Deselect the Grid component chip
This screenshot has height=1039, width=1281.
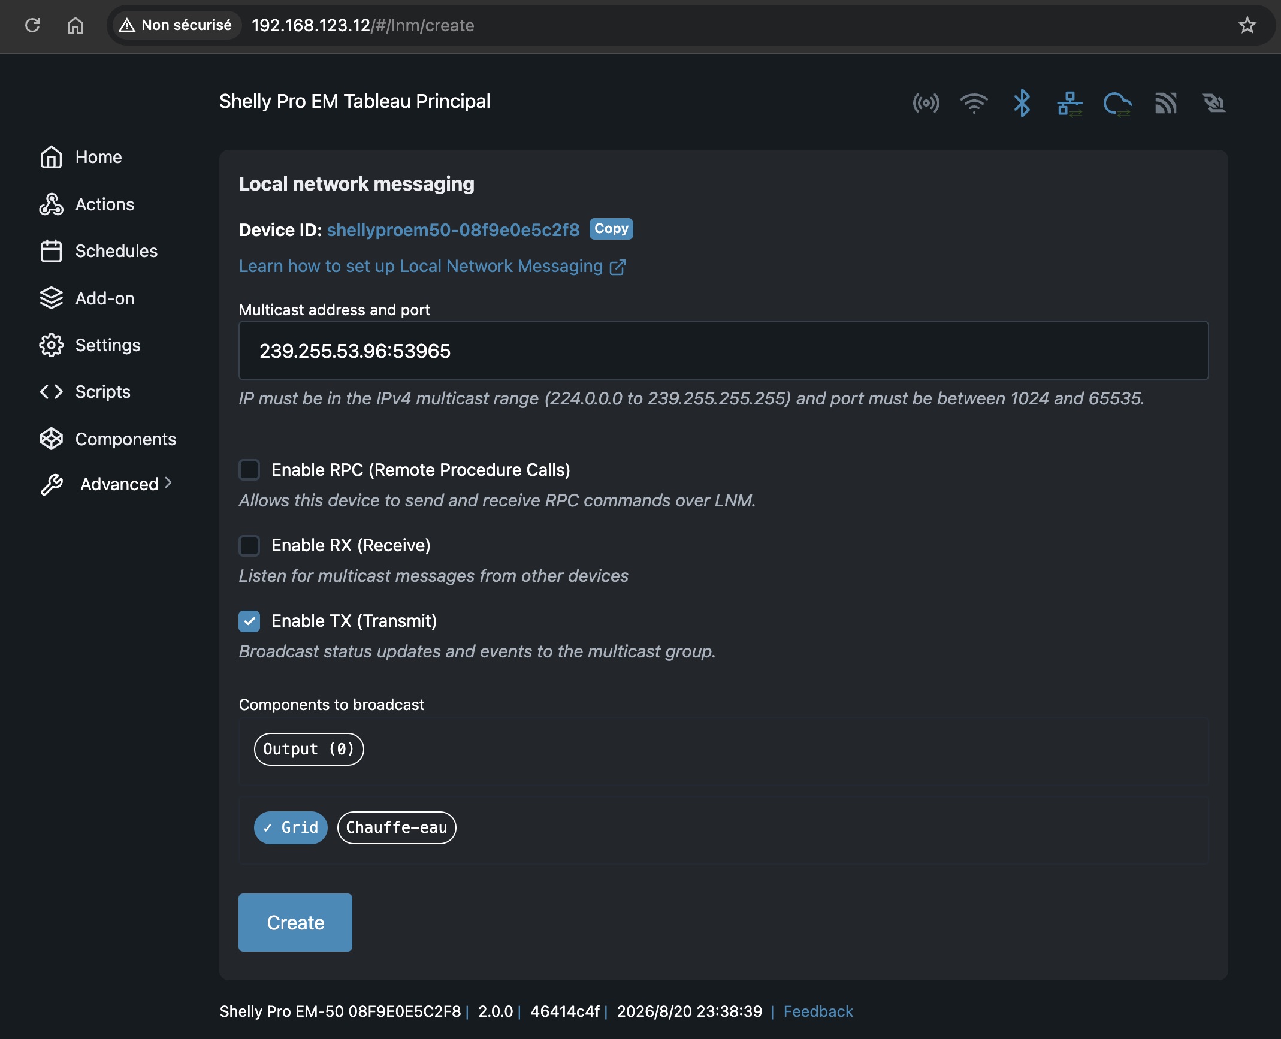[291, 827]
